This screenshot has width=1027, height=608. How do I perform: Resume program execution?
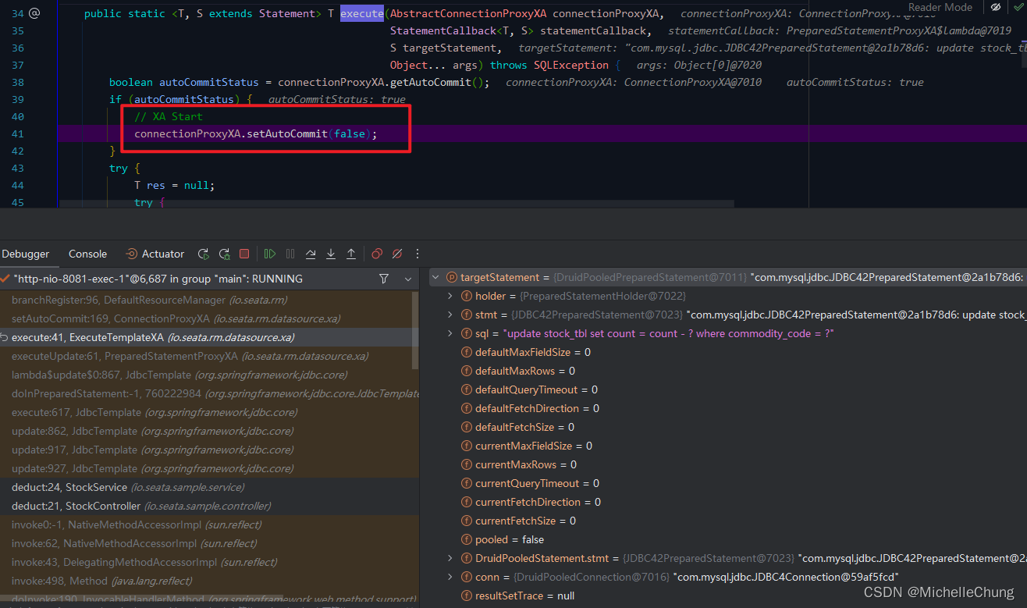(270, 254)
